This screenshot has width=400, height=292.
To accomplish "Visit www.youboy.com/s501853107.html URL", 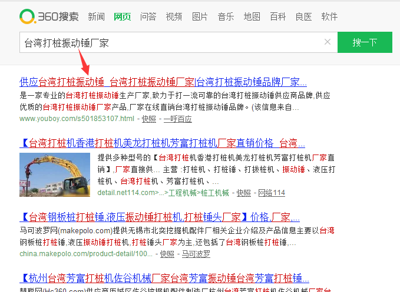I will [x=77, y=119].
